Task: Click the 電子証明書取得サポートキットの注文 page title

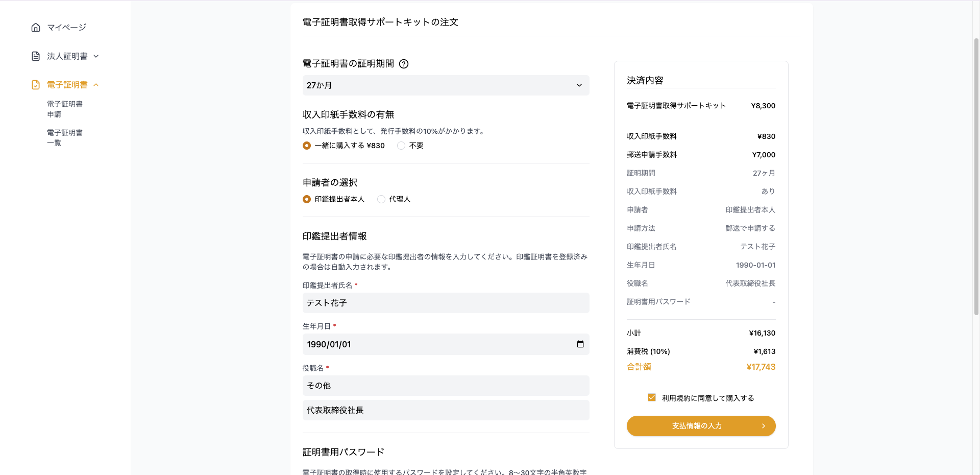Action: click(380, 22)
